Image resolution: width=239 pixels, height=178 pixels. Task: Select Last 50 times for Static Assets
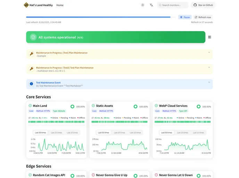[104, 132]
